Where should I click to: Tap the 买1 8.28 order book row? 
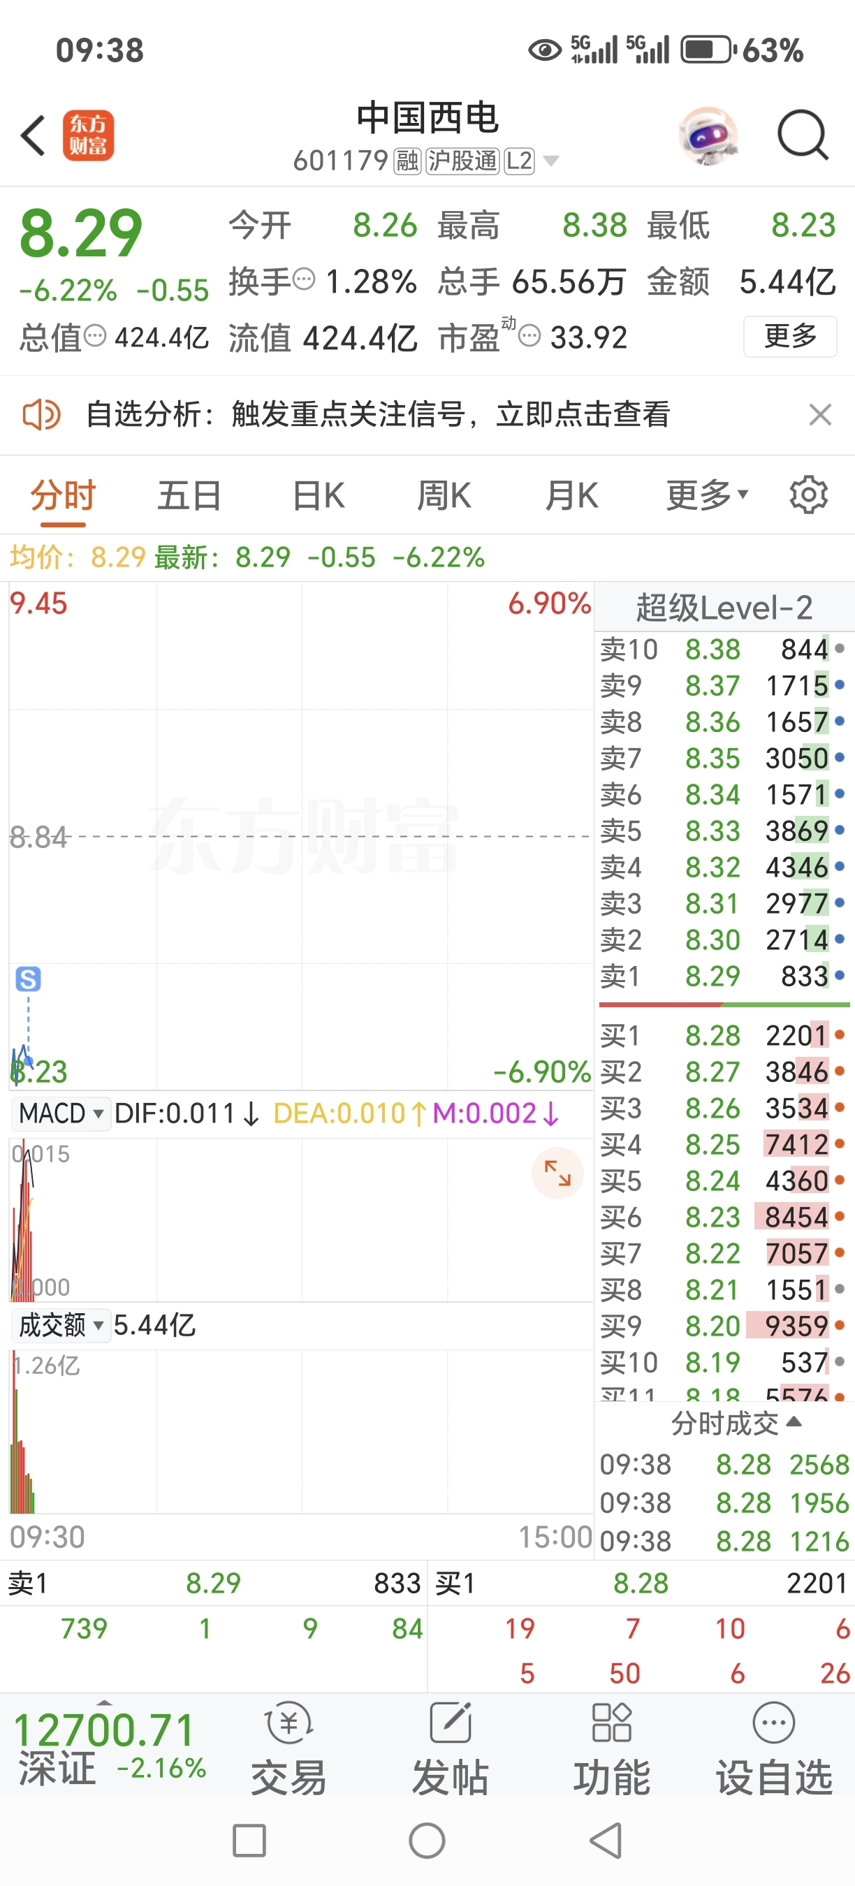pos(724,1035)
